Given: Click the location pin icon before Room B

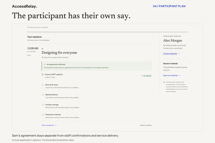Looking at the screenshot, I should pyautogui.click(x=42, y=58).
